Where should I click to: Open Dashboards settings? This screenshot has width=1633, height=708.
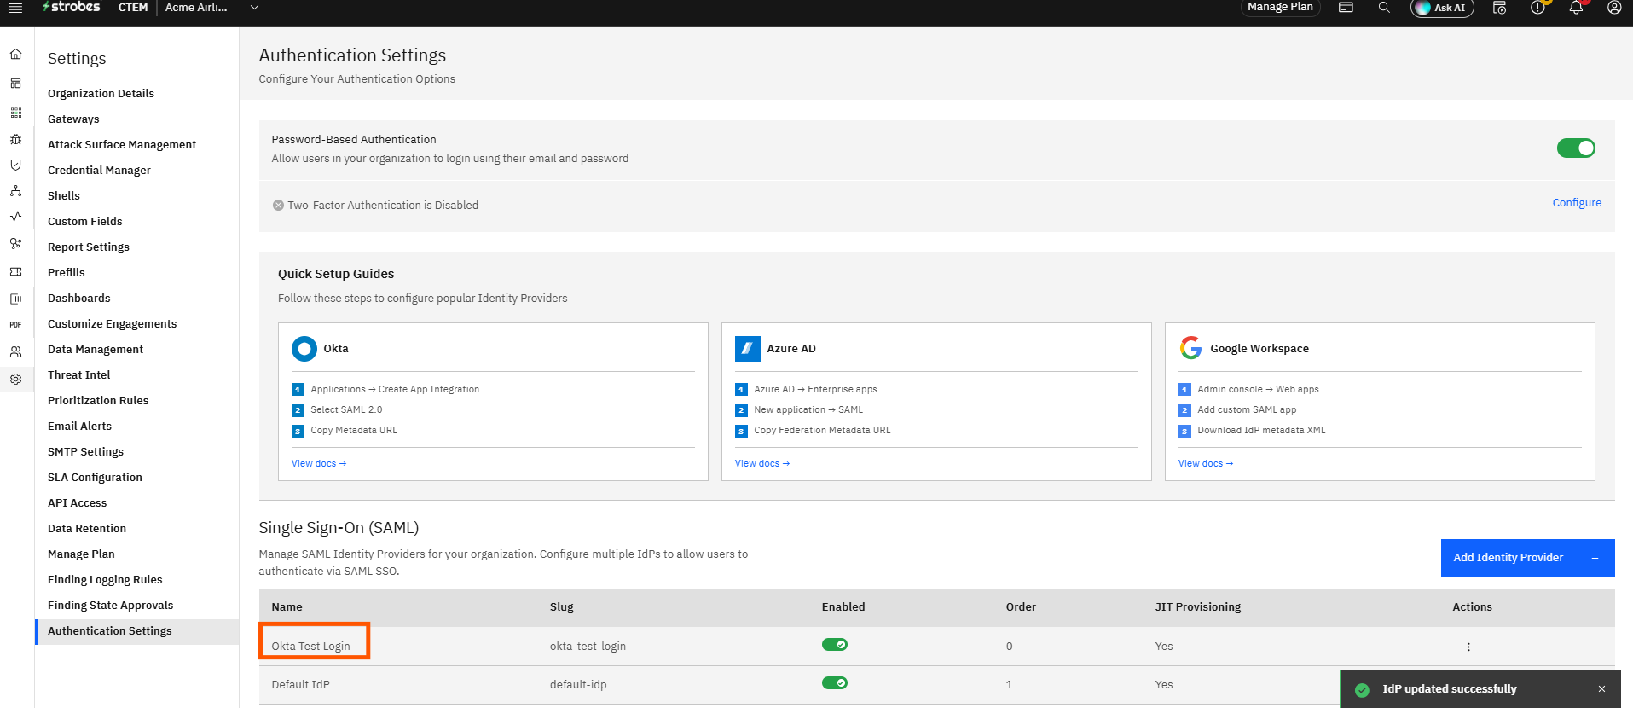coord(79,299)
